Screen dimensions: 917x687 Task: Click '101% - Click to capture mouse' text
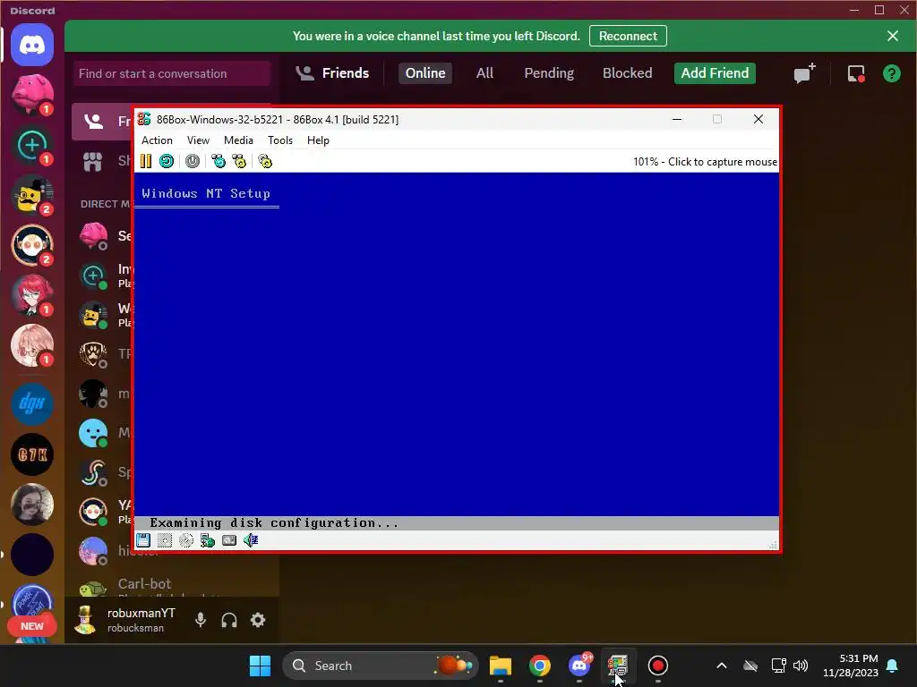click(705, 162)
